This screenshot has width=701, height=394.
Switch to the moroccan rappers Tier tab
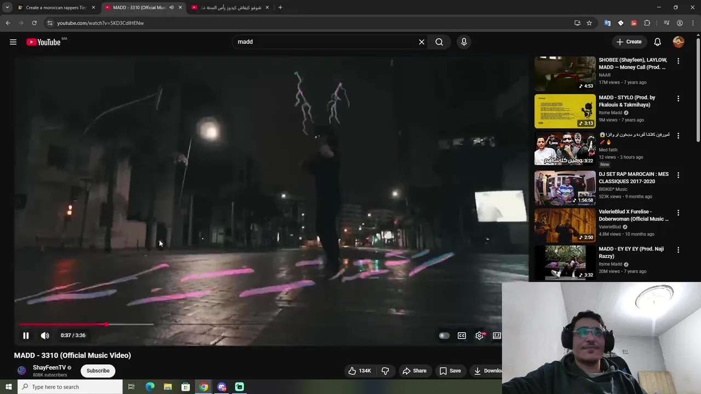(56, 8)
